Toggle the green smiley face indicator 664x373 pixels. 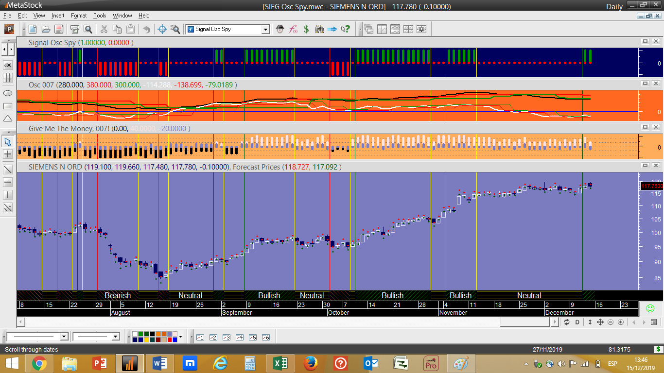pyautogui.click(x=649, y=308)
